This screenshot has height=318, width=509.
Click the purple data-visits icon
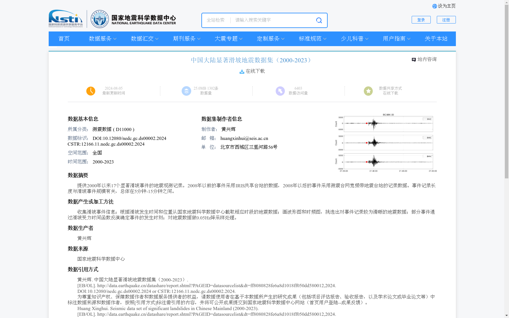[x=280, y=91]
